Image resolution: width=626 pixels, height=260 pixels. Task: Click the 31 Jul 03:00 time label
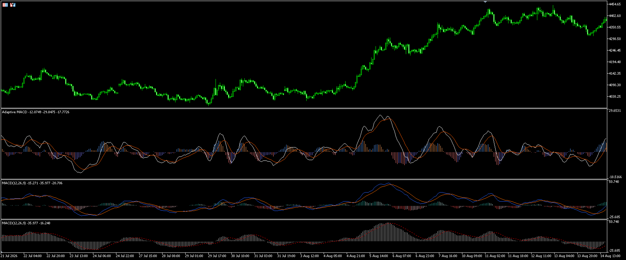[x=263, y=256]
